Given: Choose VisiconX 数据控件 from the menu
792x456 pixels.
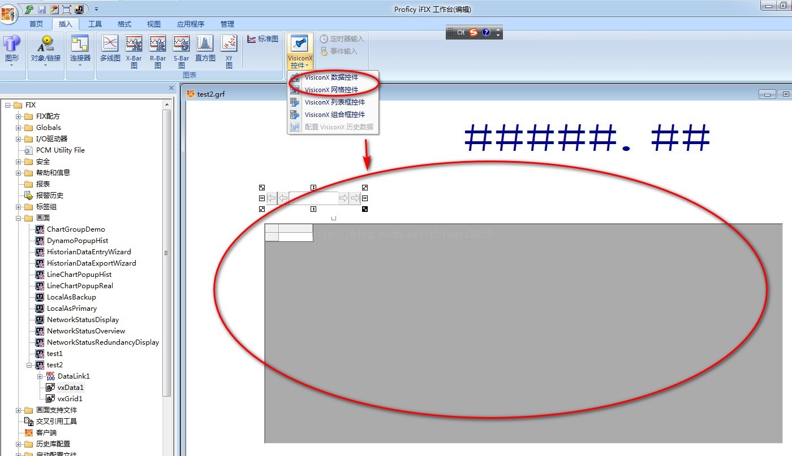Looking at the screenshot, I should (x=332, y=77).
